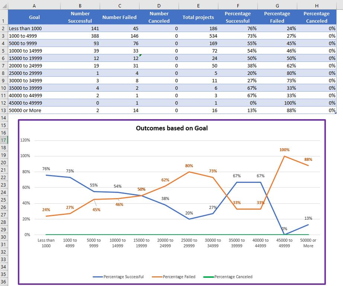Select row header 13

pos(3,110)
